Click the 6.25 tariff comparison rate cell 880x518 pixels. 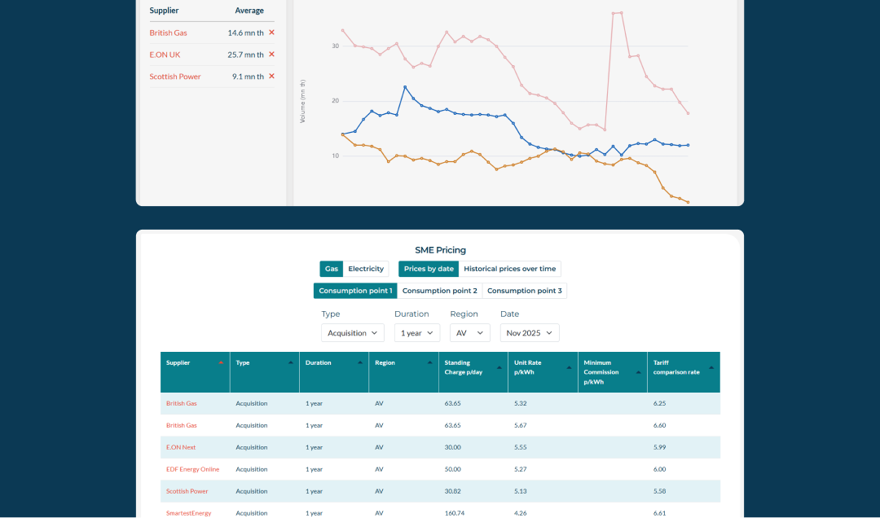pos(659,403)
